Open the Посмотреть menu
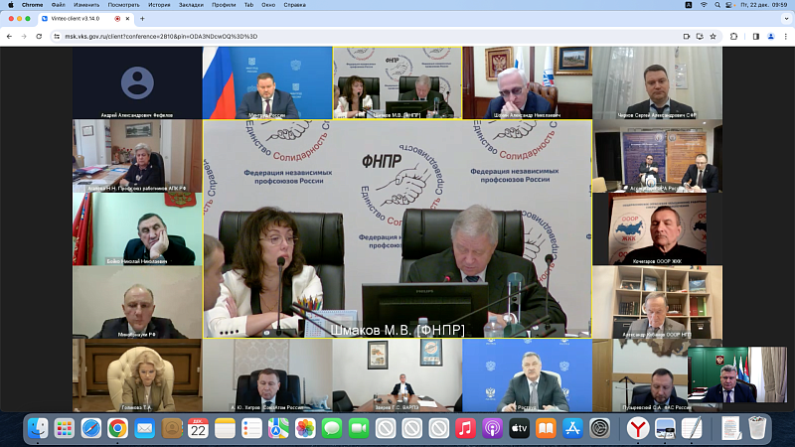This screenshot has height=447, width=795. (123, 5)
